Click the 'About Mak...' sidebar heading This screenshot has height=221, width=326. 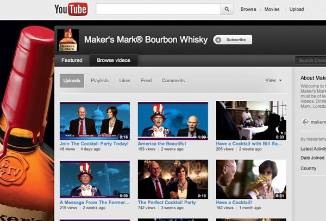313,78
